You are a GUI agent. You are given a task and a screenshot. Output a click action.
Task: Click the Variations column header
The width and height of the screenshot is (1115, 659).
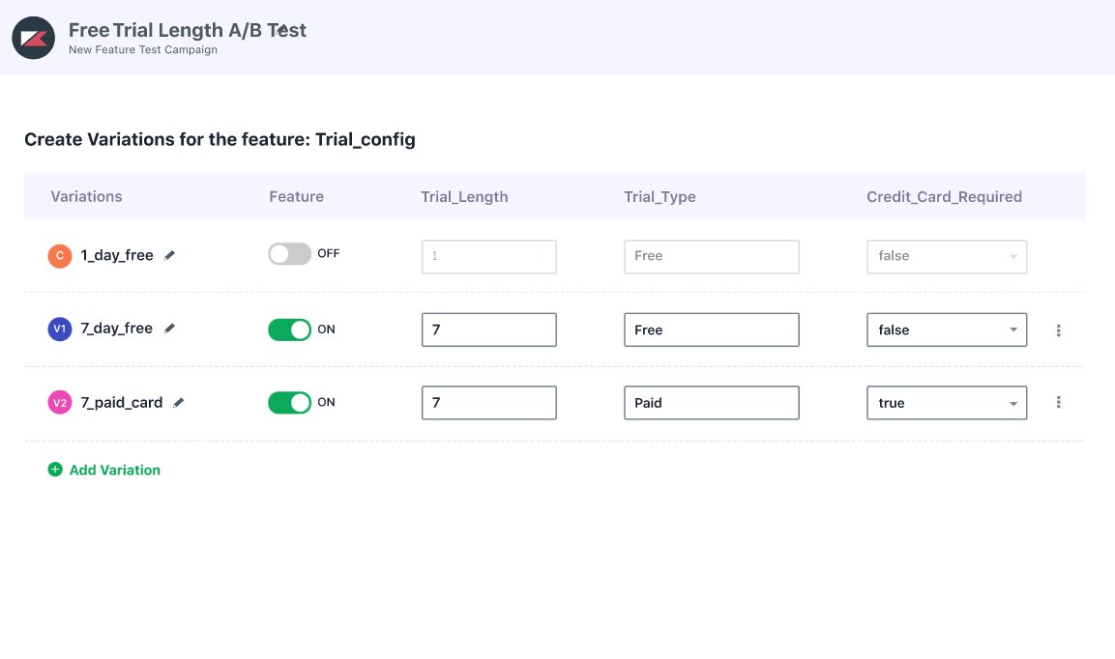pos(86,196)
